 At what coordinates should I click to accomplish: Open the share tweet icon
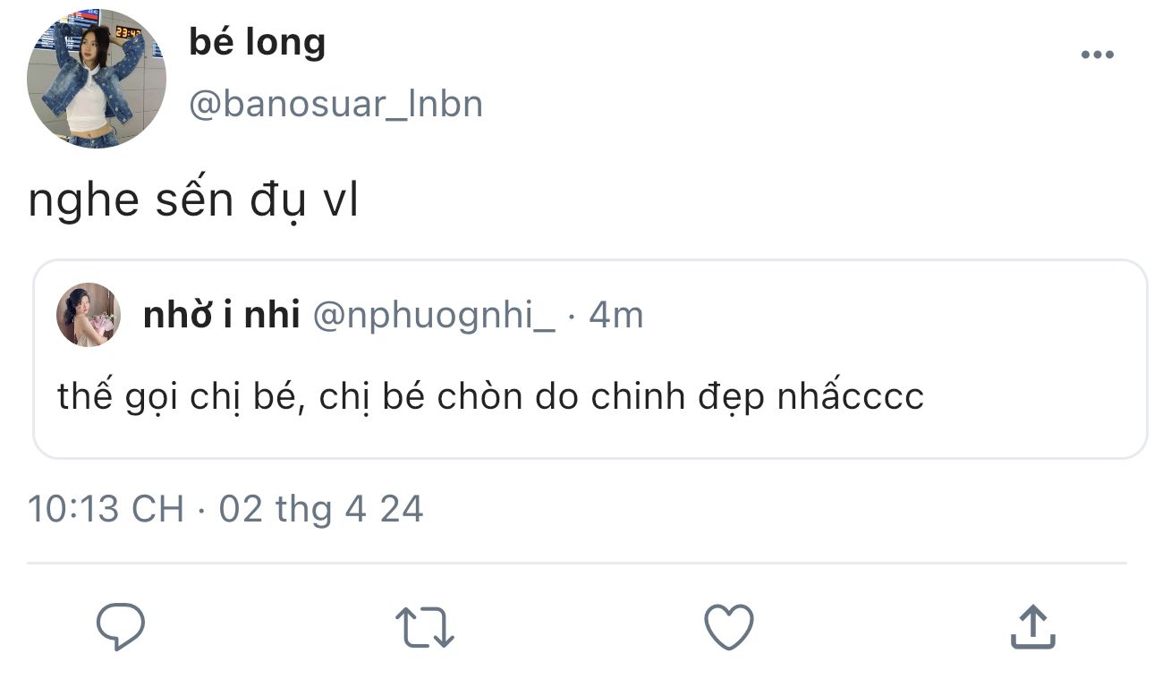click(x=1032, y=626)
